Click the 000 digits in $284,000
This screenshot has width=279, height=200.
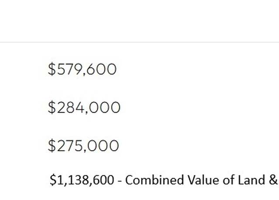pos(105,107)
